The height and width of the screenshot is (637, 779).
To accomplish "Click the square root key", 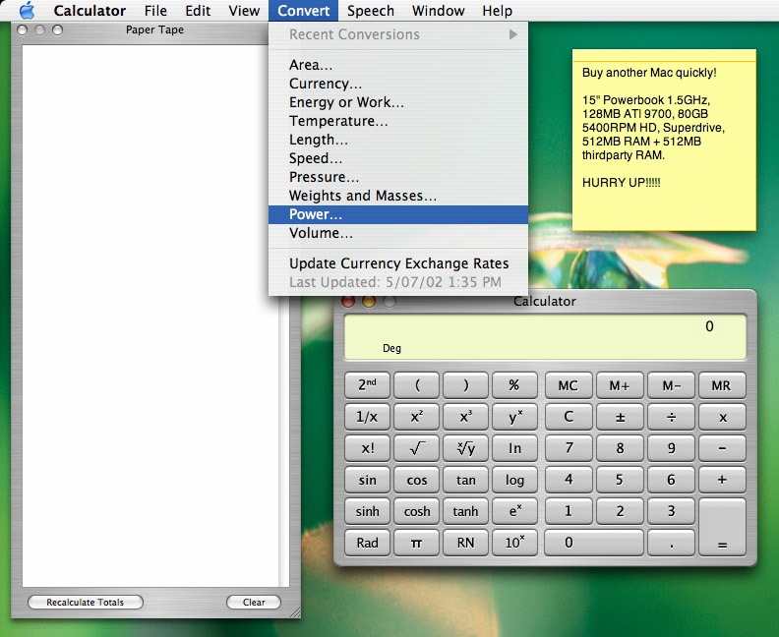I will tap(416, 448).
